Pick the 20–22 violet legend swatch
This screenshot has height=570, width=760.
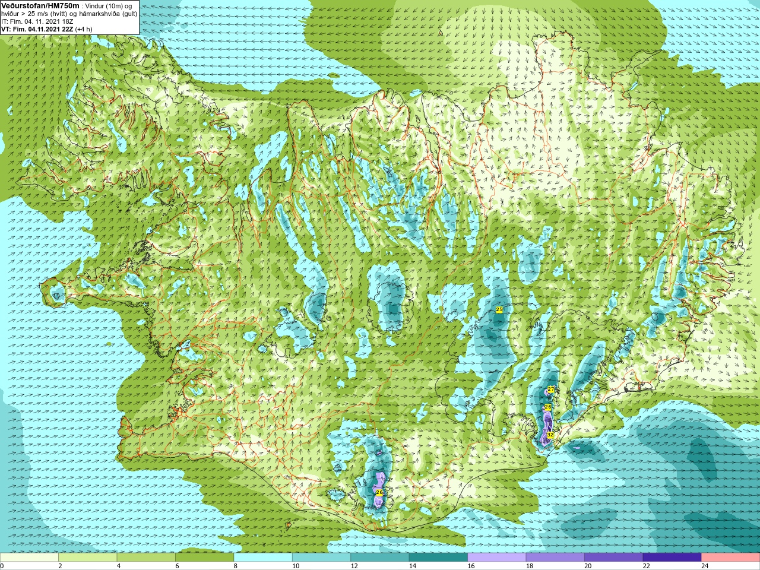[614, 558]
